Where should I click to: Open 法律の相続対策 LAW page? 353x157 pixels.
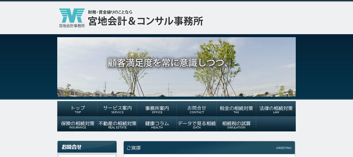[276, 109]
